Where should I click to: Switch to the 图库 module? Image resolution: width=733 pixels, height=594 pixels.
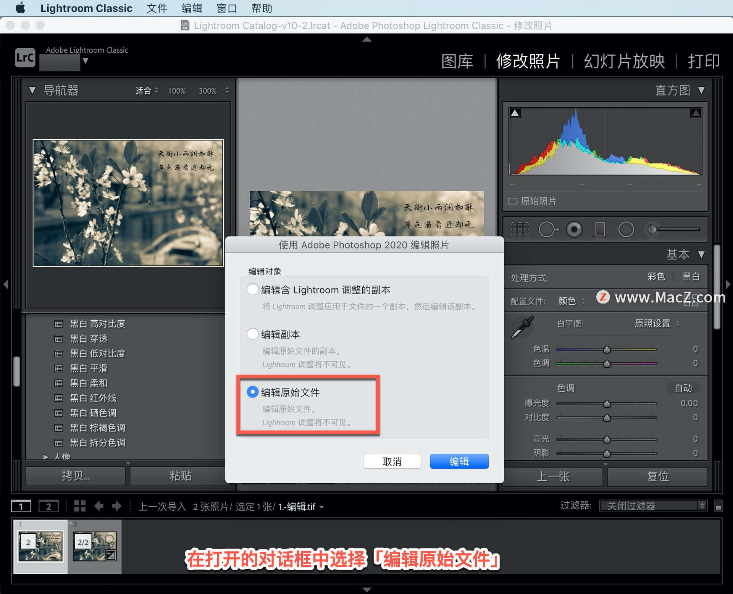(x=457, y=61)
